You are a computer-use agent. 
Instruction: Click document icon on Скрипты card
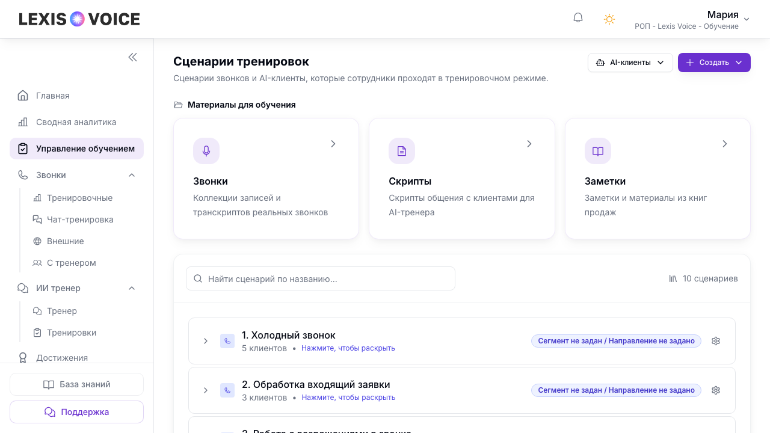[x=402, y=151]
